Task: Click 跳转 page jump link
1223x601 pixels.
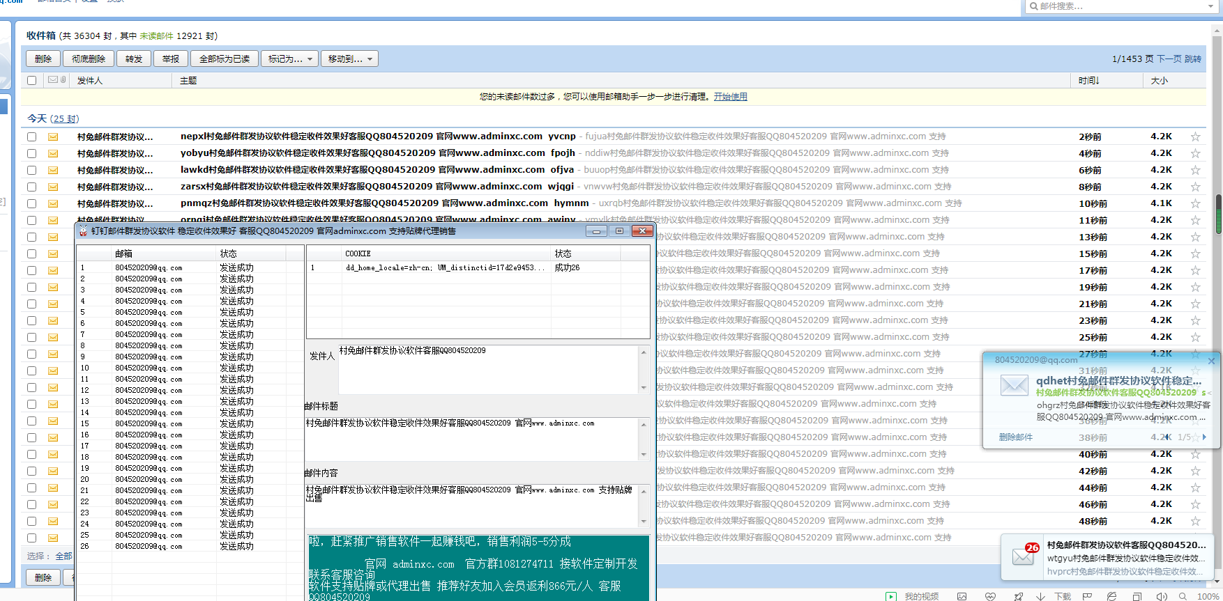Action: (x=1193, y=59)
